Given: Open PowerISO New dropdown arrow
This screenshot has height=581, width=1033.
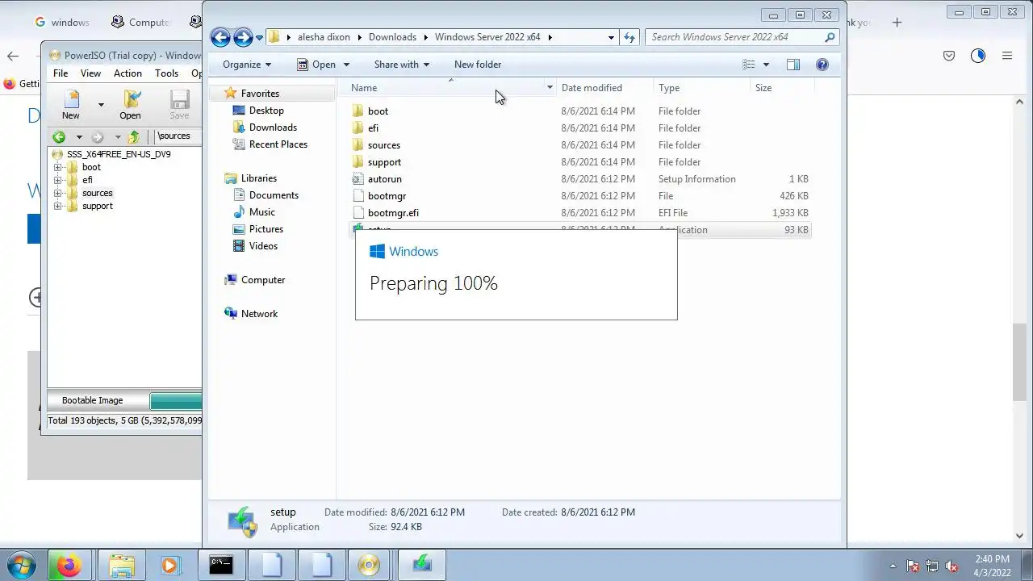Looking at the screenshot, I should (101, 105).
